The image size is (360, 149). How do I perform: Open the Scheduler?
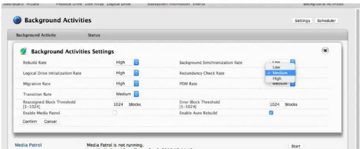[x=327, y=21]
